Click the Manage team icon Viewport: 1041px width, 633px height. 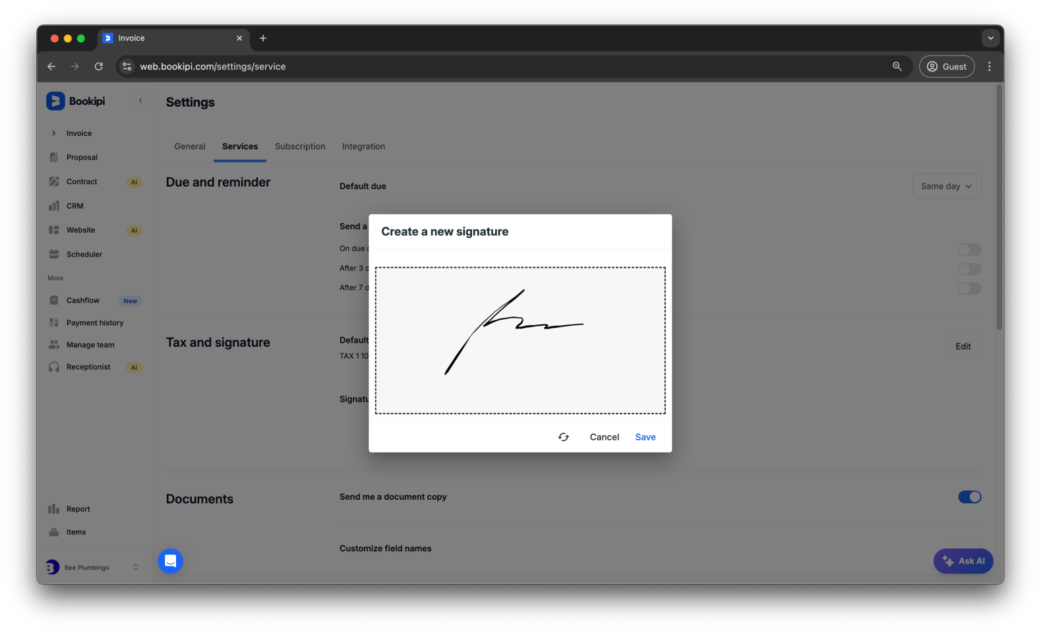click(54, 345)
